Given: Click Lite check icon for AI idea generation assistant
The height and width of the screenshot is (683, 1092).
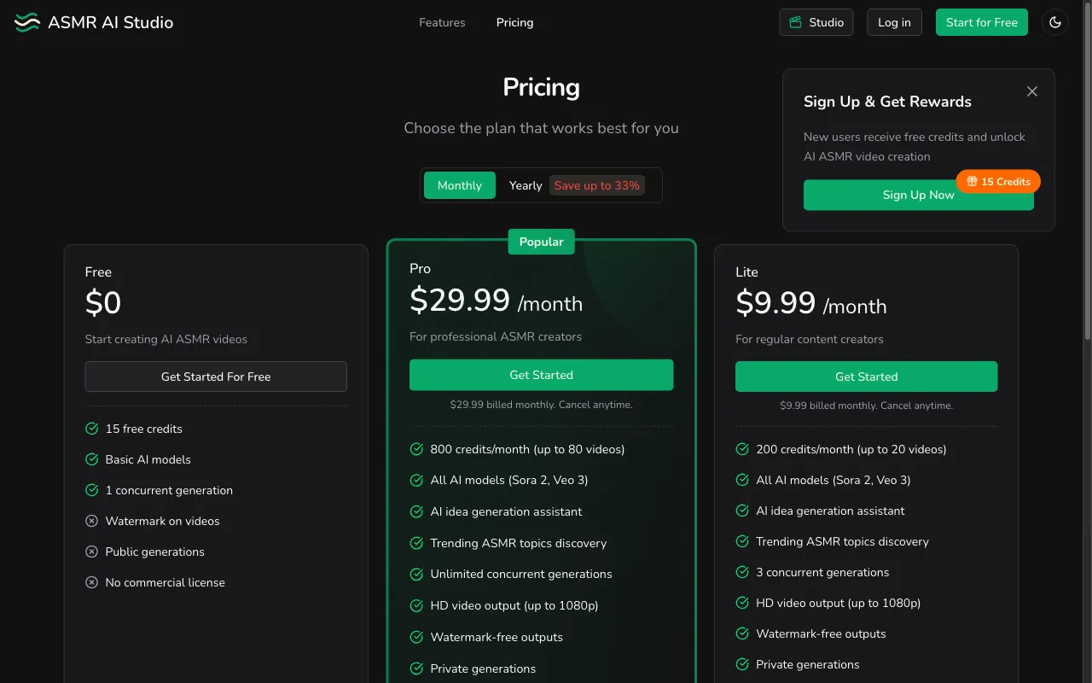Looking at the screenshot, I should tap(742, 511).
